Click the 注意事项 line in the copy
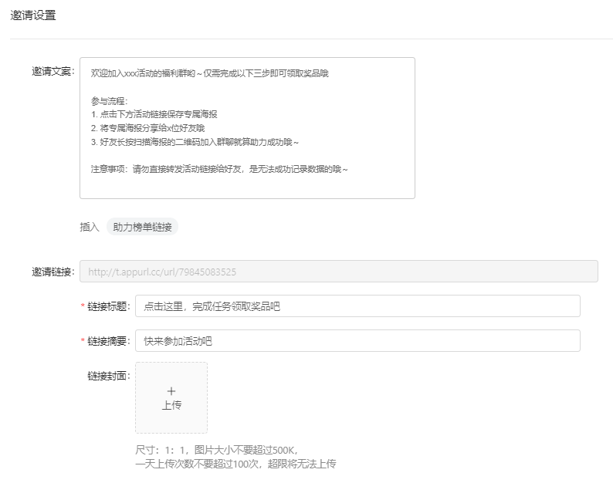Screen dimensions: 613x483 click(x=219, y=169)
